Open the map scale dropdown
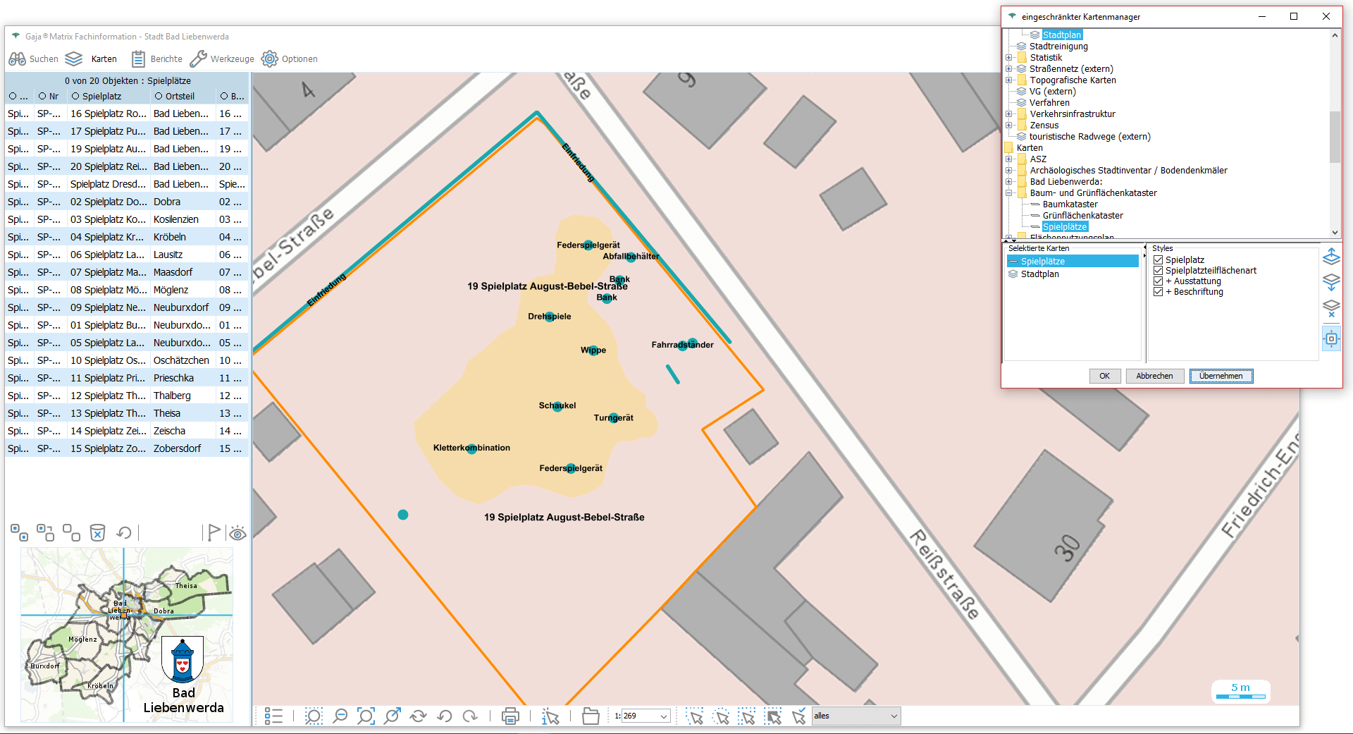1353x734 pixels. (x=663, y=716)
